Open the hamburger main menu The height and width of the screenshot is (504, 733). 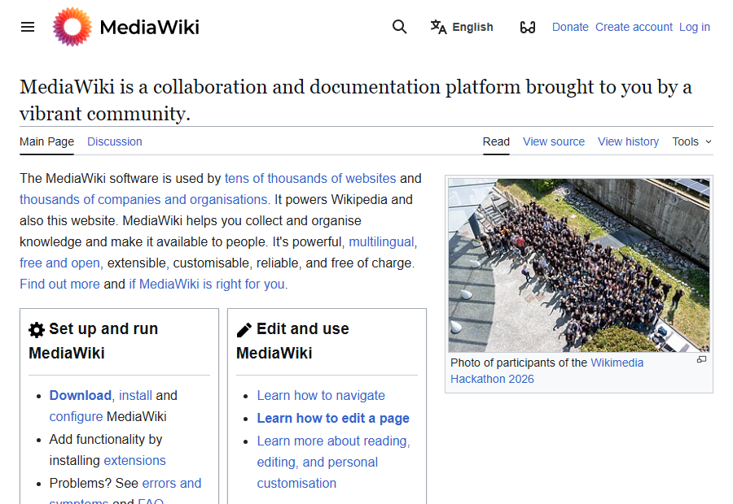[28, 27]
